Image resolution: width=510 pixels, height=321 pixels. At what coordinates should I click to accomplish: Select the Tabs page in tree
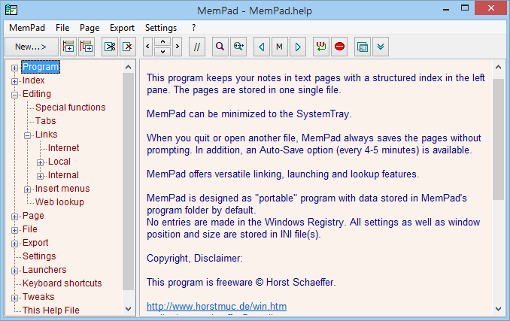(46, 121)
